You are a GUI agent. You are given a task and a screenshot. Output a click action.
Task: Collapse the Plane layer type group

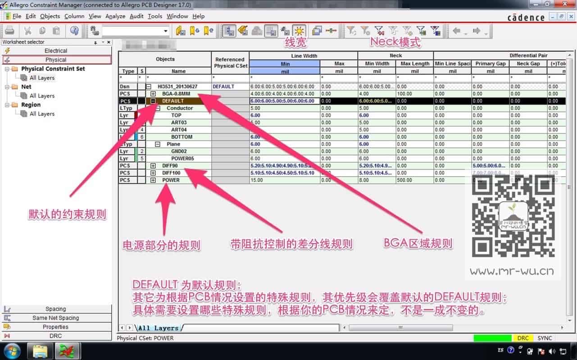pos(158,144)
